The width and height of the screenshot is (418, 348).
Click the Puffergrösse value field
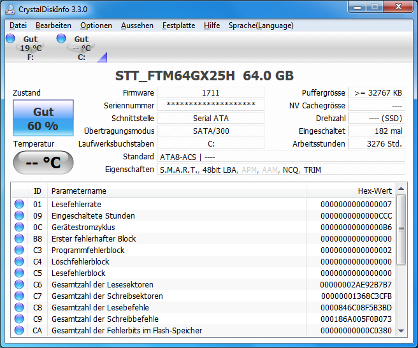pyautogui.click(x=377, y=93)
